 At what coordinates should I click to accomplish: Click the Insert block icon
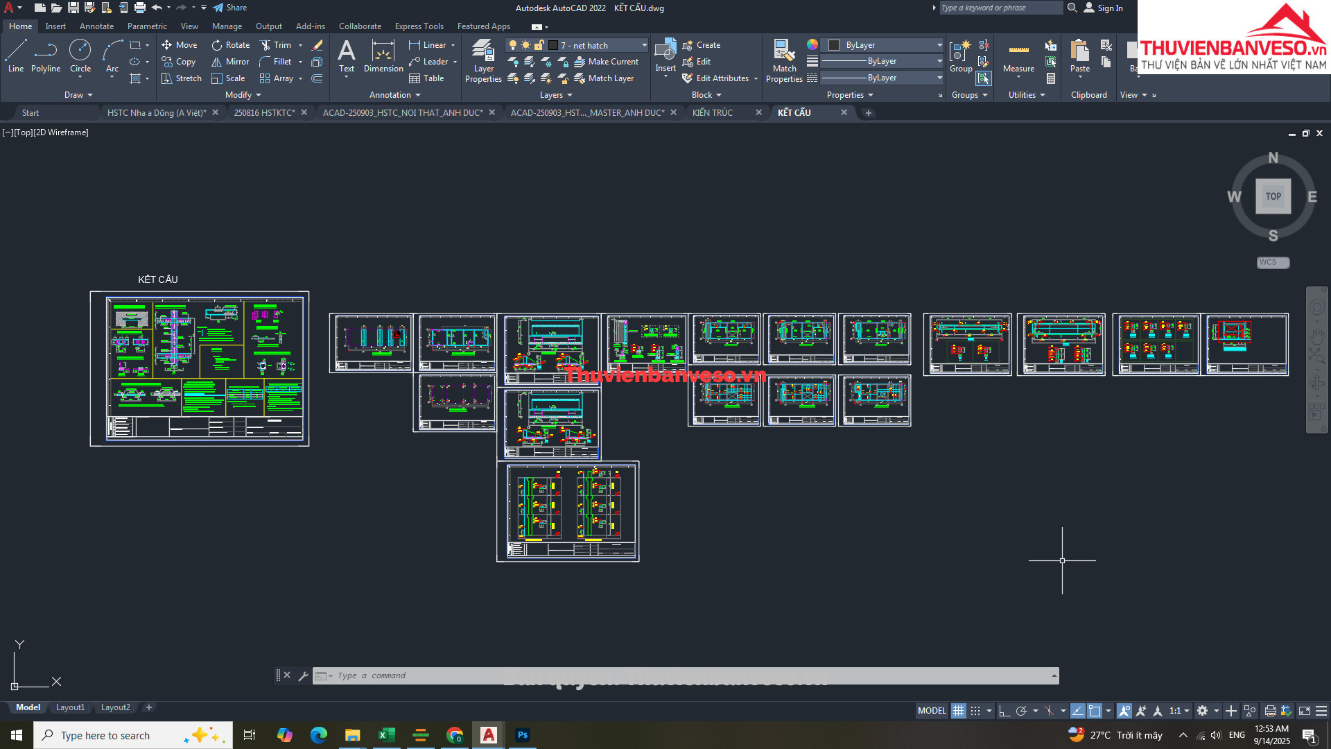[x=665, y=55]
